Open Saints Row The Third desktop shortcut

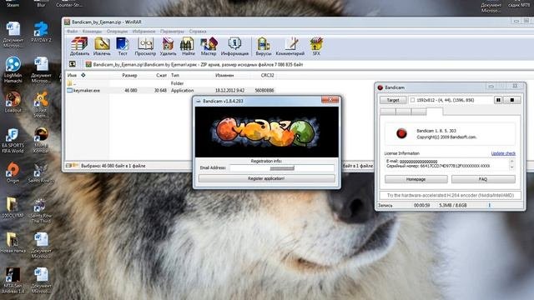pos(41,211)
